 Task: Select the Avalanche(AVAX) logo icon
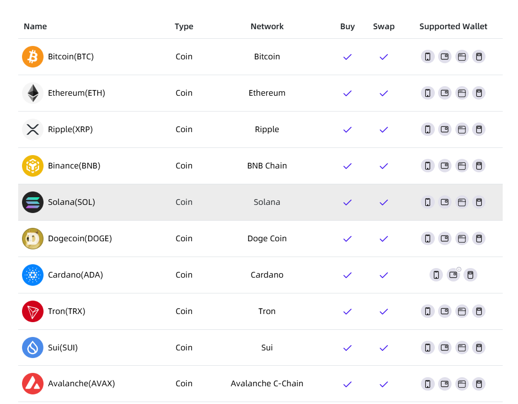coord(33,383)
